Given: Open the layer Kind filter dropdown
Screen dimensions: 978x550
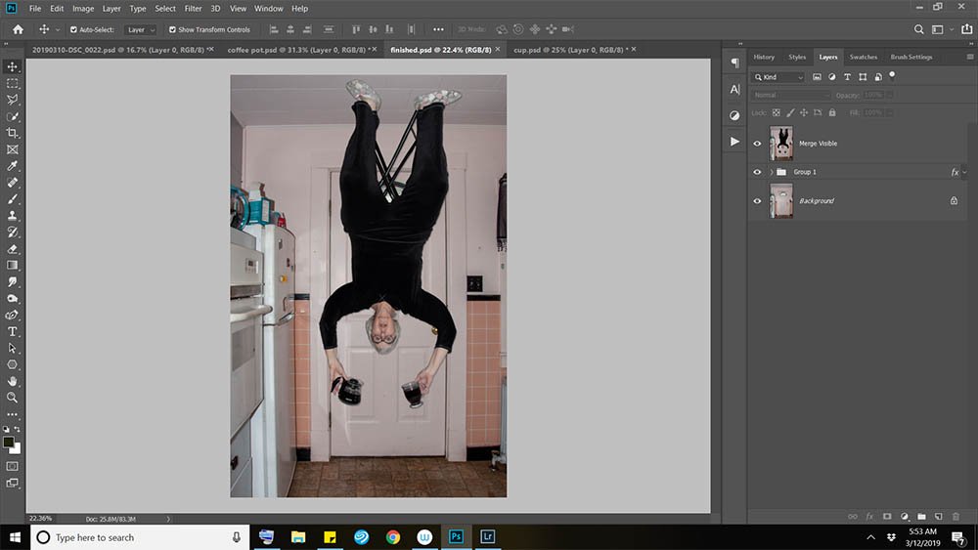Looking at the screenshot, I should pos(778,76).
